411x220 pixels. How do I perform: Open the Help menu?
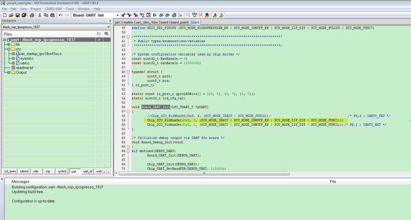(x=97, y=9)
